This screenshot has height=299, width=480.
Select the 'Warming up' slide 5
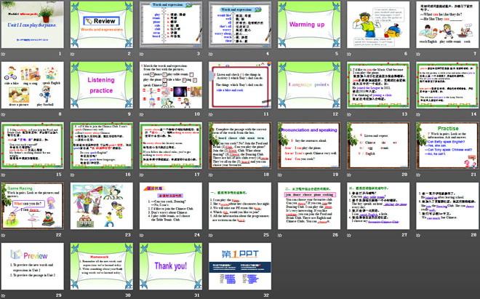pyautogui.click(x=309, y=25)
